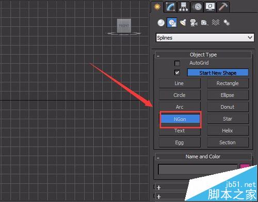The height and width of the screenshot is (202, 258).
Task: Select the Cameras category icon
Action: point(193,23)
